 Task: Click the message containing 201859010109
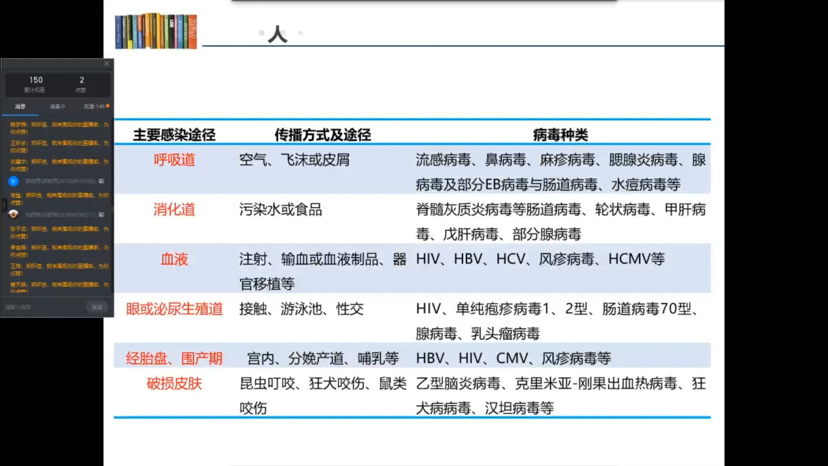pos(64,181)
